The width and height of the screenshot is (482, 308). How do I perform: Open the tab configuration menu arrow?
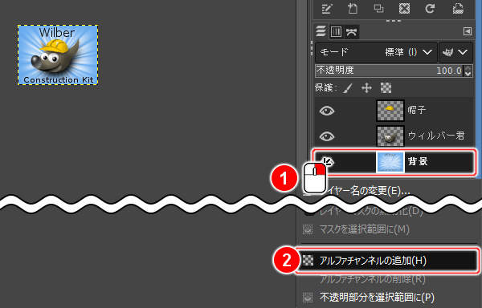[468, 31]
